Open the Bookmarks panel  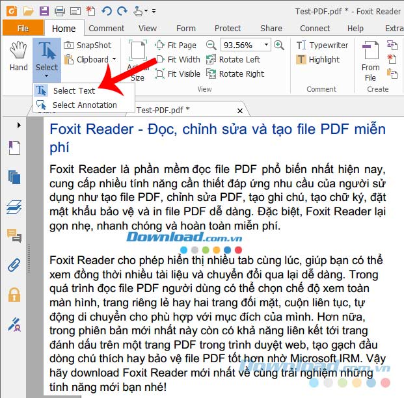[x=14, y=148]
